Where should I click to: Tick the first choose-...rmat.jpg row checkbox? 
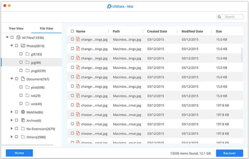(72, 105)
